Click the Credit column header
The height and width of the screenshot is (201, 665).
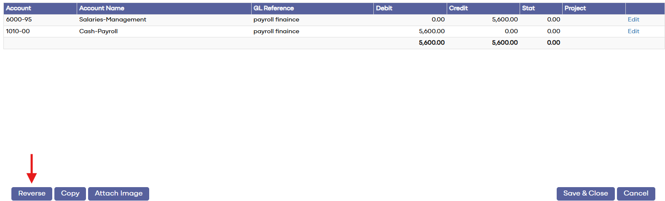(x=458, y=8)
